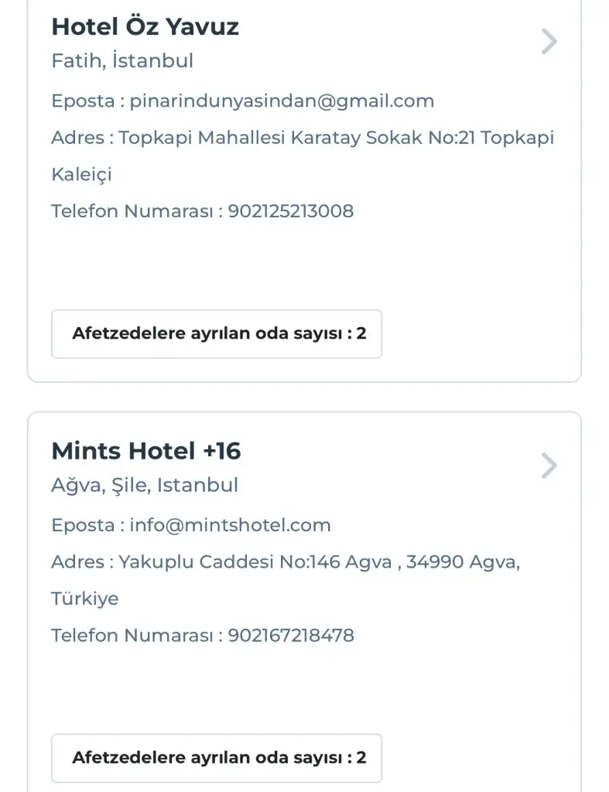The height and width of the screenshot is (792, 609).
Task: Tap the Eposta label in Mints Hotel card
Action: pos(83,525)
